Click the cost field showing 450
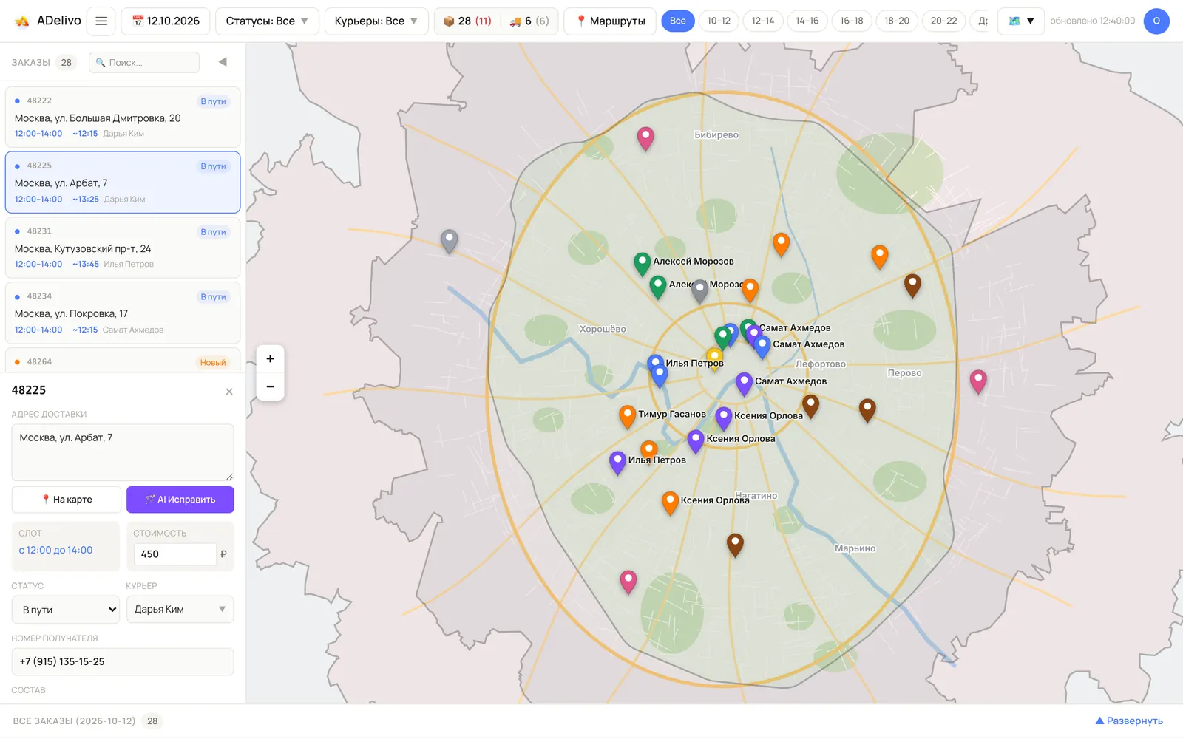 tap(175, 554)
